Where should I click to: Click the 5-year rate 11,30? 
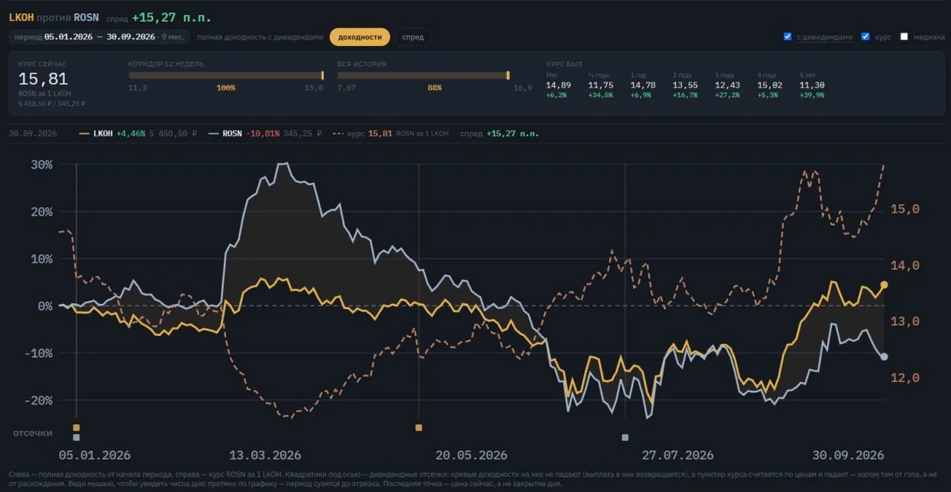[x=812, y=85]
